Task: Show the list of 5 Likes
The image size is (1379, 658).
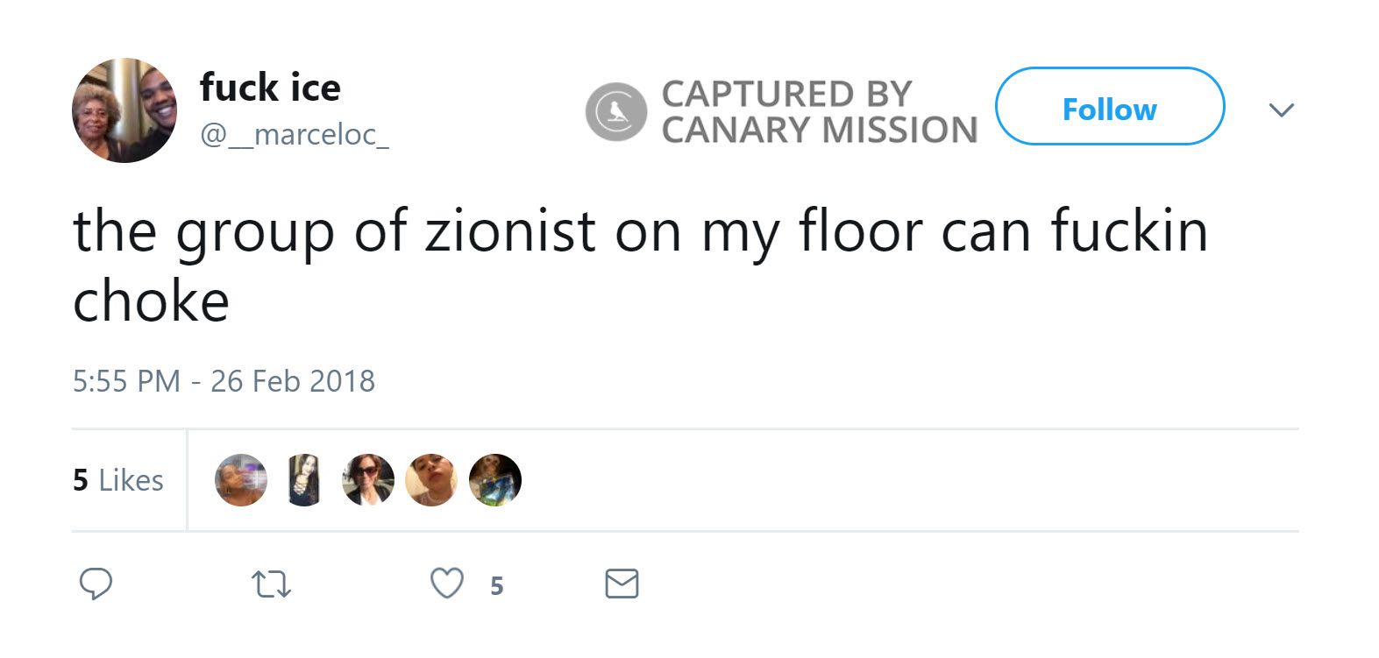Action: pos(118,480)
